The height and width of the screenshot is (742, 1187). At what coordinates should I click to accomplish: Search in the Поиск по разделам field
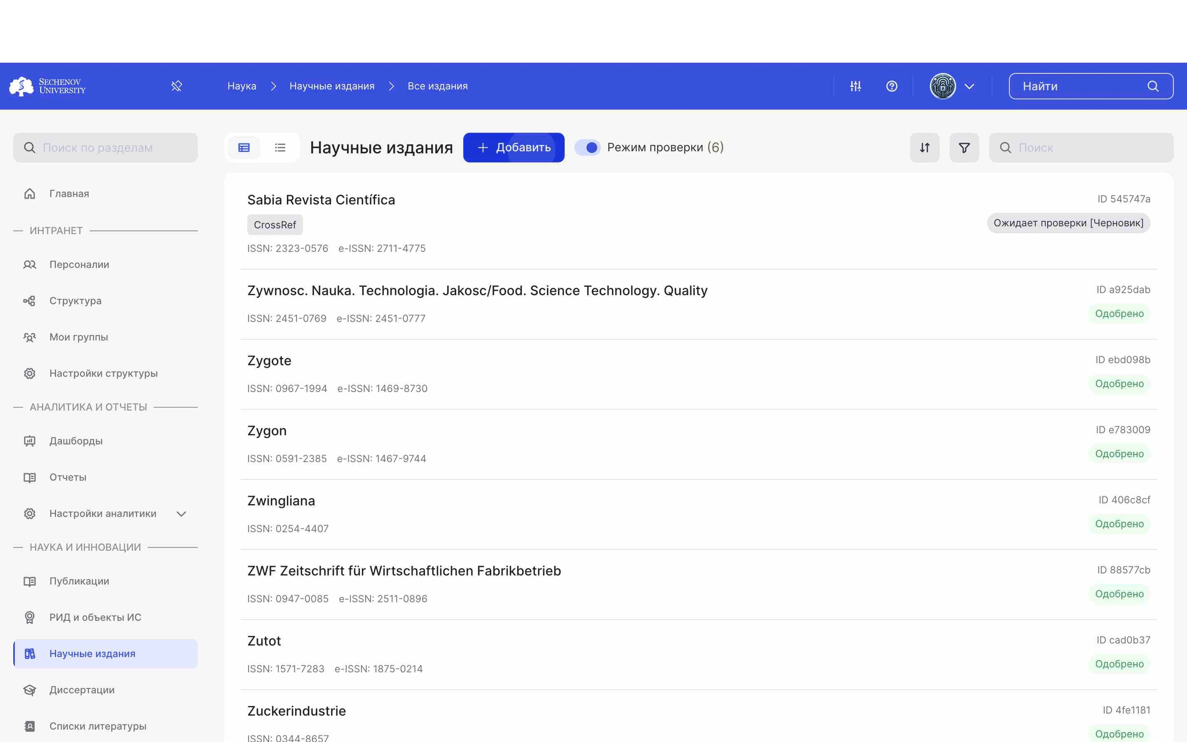(x=105, y=147)
